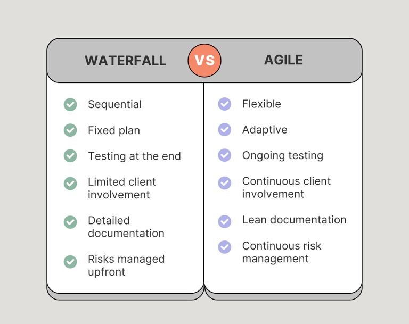Select the Continuous risk management text
Image resolution: width=409 pixels, height=324 pixels.
coord(282,252)
